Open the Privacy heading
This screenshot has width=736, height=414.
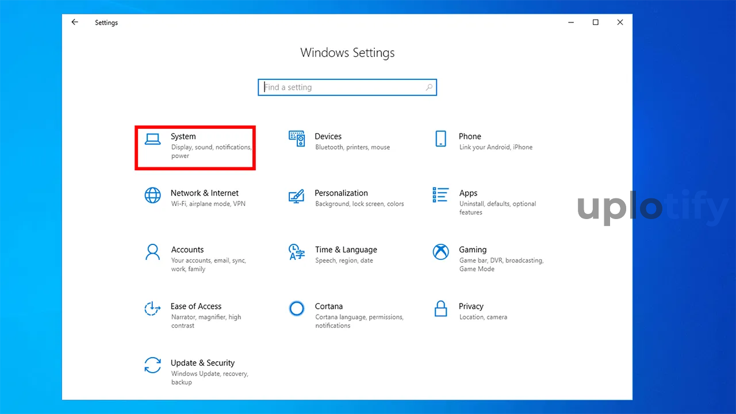coord(471,306)
